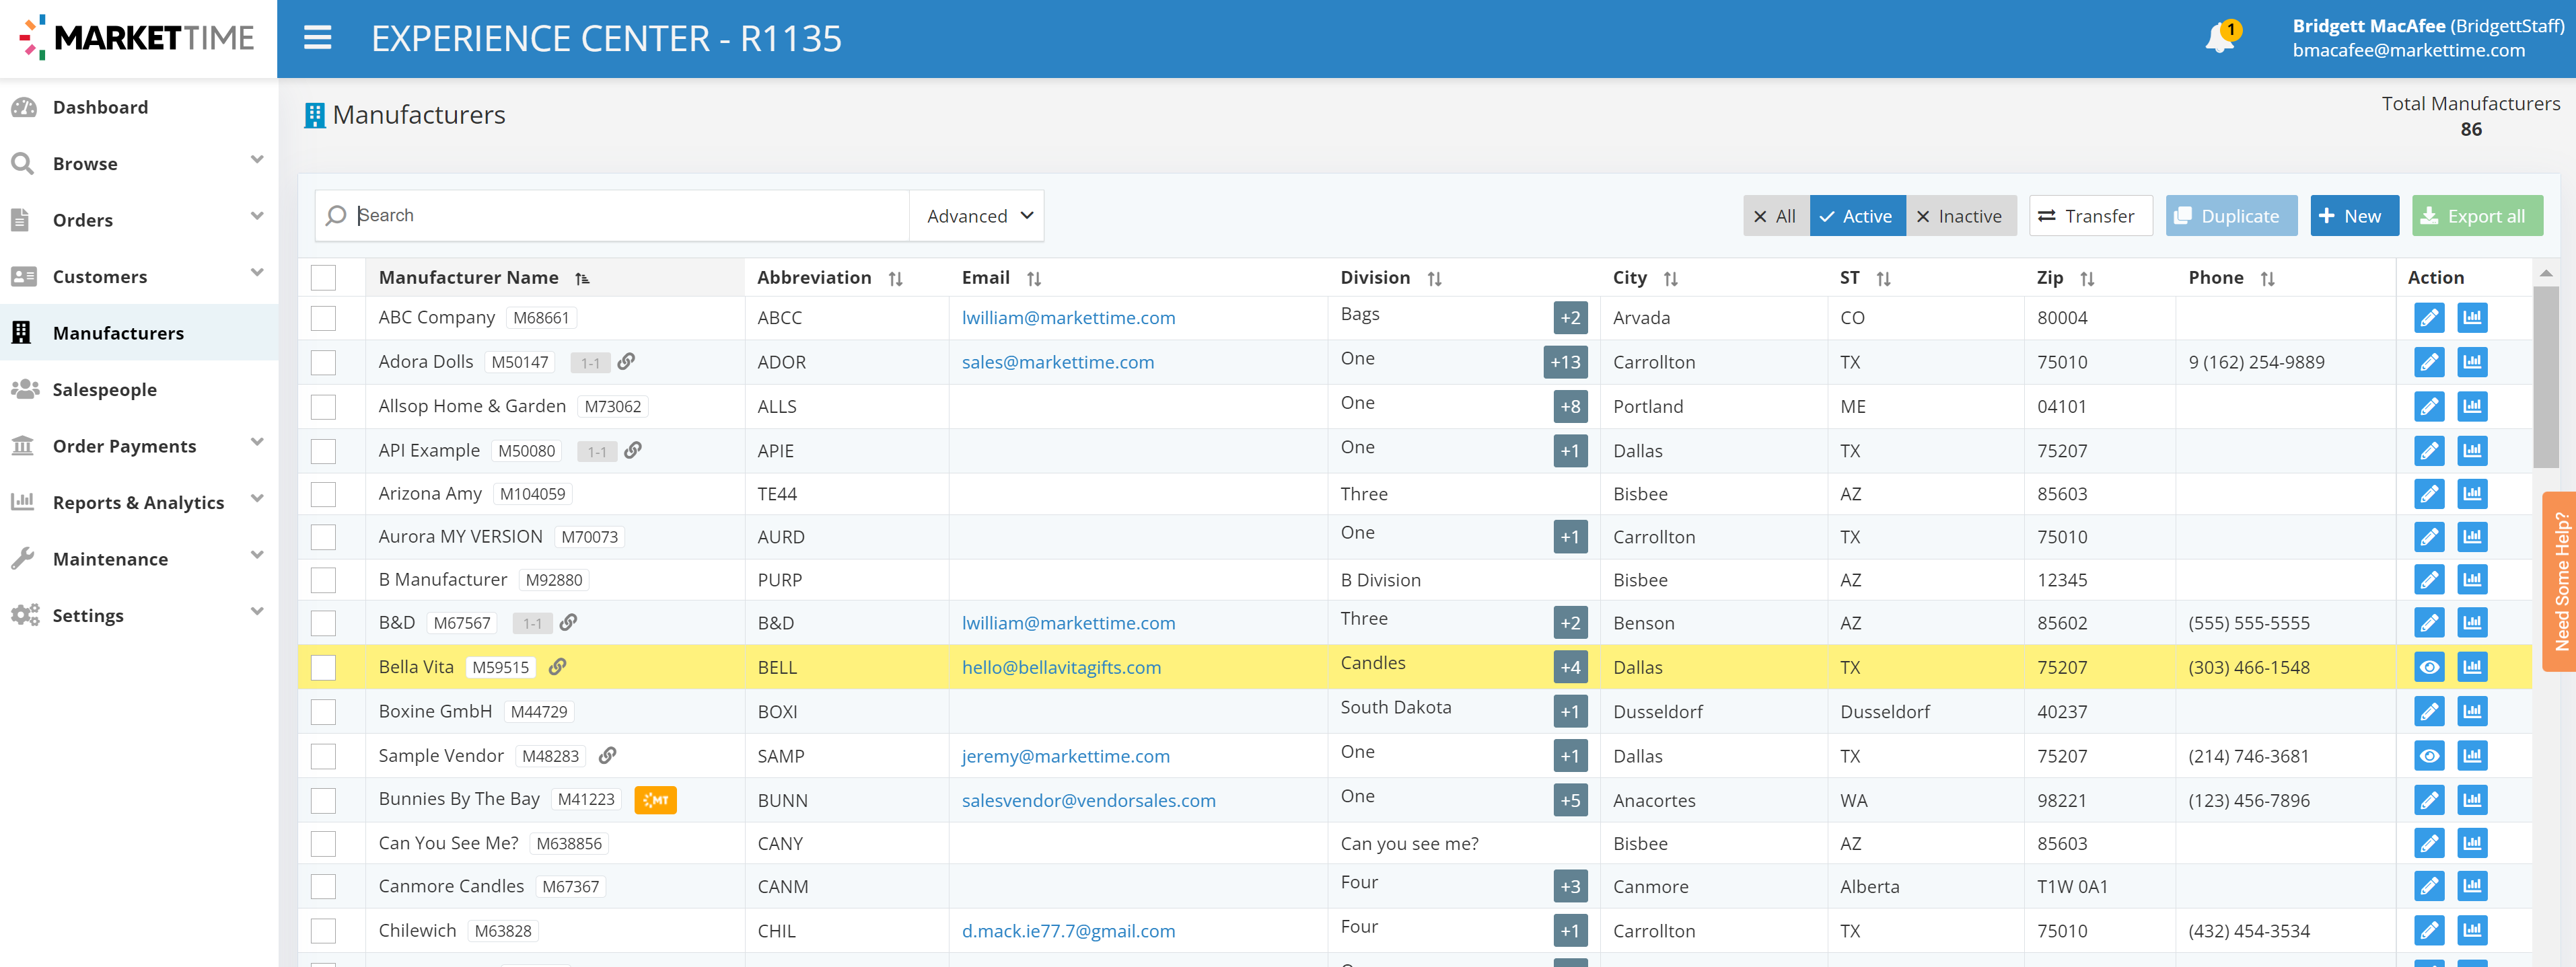Image resolution: width=2576 pixels, height=967 pixels.
Task: Open Manufacturers in the sidebar
Action: (139, 333)
